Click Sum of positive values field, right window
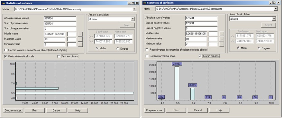Image resolution: width=282 pixels, height=118 pixels. [201, 23]
